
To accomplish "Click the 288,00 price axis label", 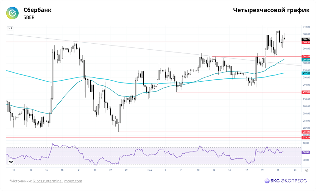I will pos(306,106).
